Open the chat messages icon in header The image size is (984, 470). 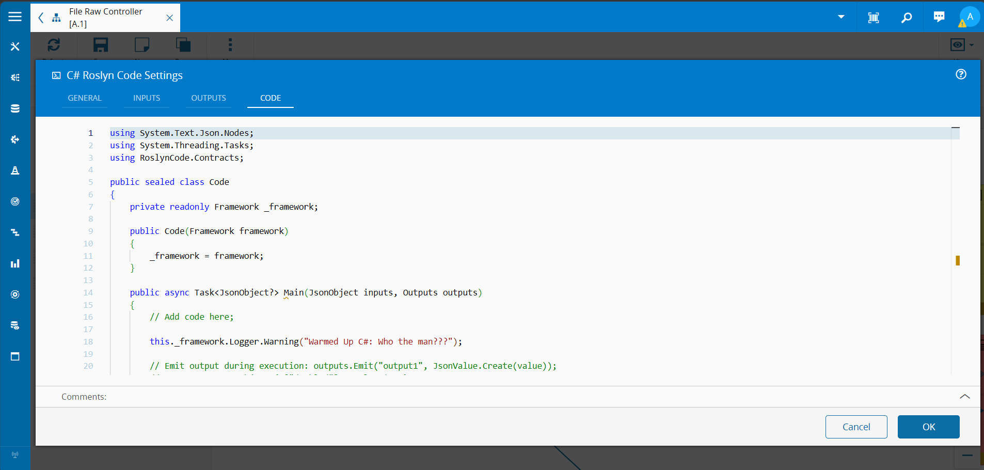[x=939, y=17]
